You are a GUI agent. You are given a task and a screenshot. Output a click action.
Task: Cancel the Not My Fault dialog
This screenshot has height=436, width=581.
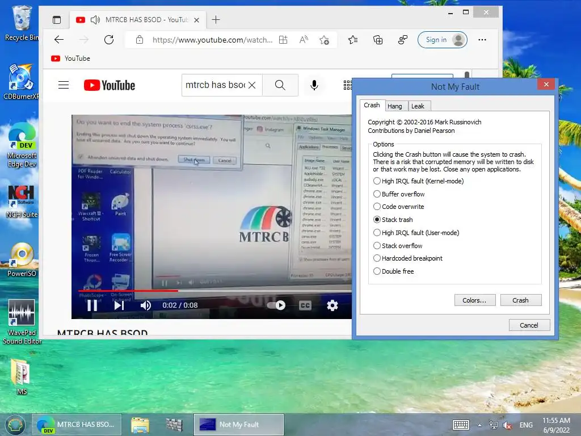click(x=529, y=325)
